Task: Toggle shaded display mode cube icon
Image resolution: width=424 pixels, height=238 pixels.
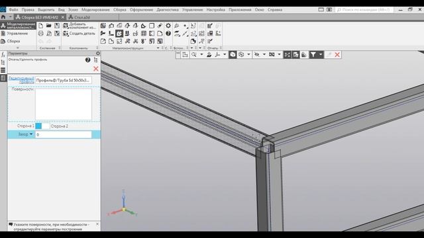Action: tap(233, 55)
